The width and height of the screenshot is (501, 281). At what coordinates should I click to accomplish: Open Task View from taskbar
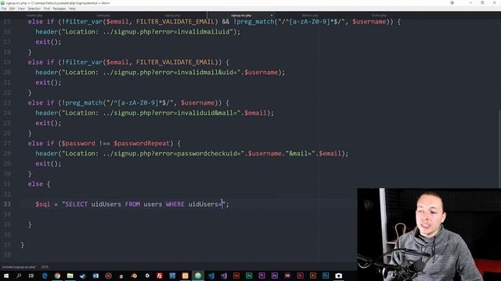[31, 276]
